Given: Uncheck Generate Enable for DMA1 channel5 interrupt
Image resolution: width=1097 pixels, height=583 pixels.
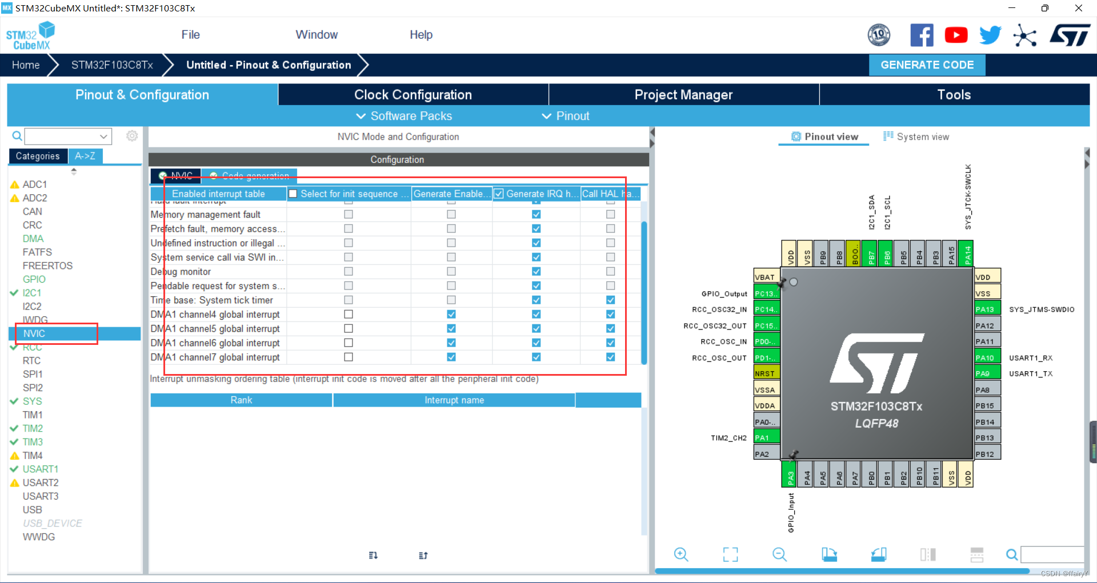Looking at the screenshot, I should pos(451,328).
